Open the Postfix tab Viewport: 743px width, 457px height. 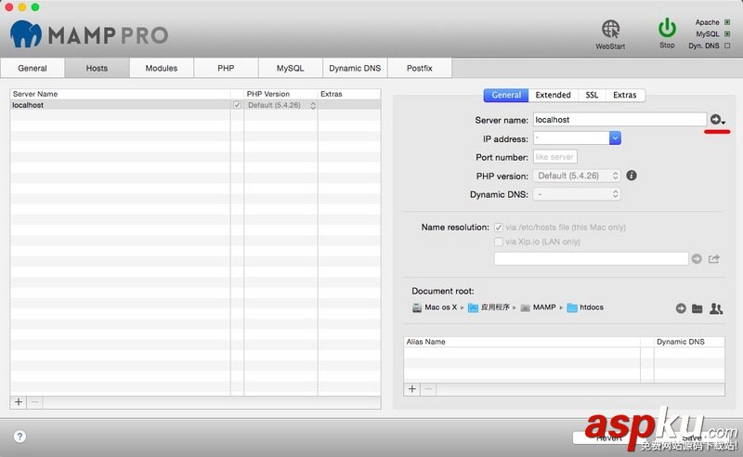(420, 68)
